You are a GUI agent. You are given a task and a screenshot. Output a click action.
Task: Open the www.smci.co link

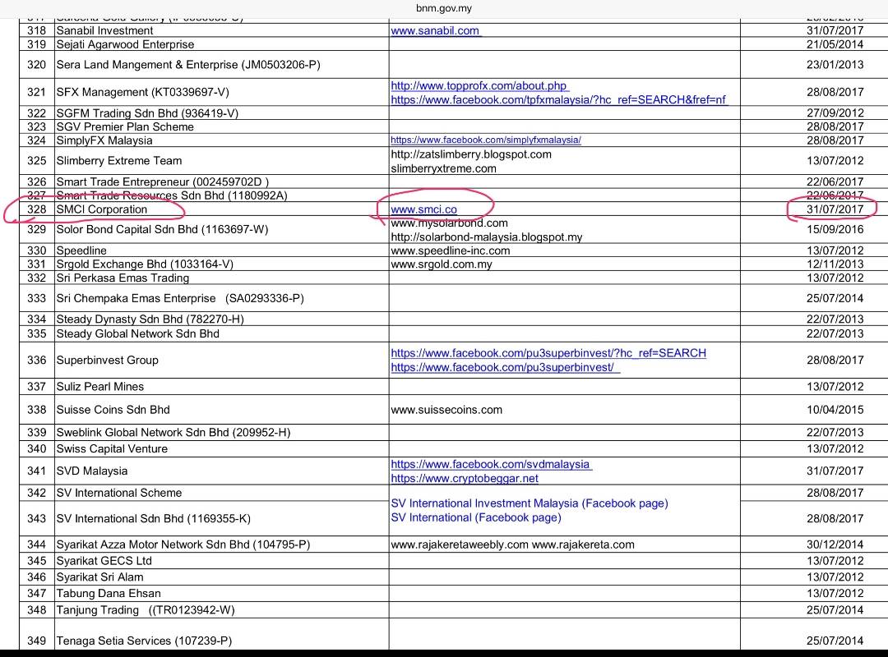(423, 209)
